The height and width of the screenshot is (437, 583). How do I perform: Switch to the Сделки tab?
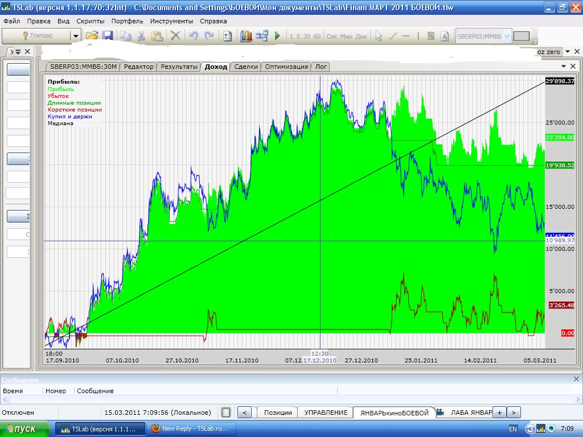246,67
